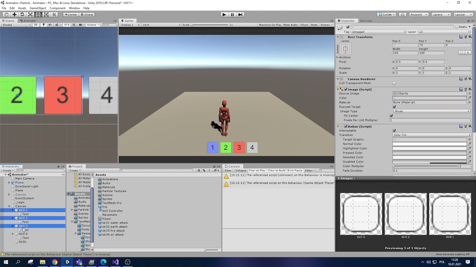Viewport: 476px width, 267px height.
Task: Click Mute Audio button
Action: coord(290,25)
